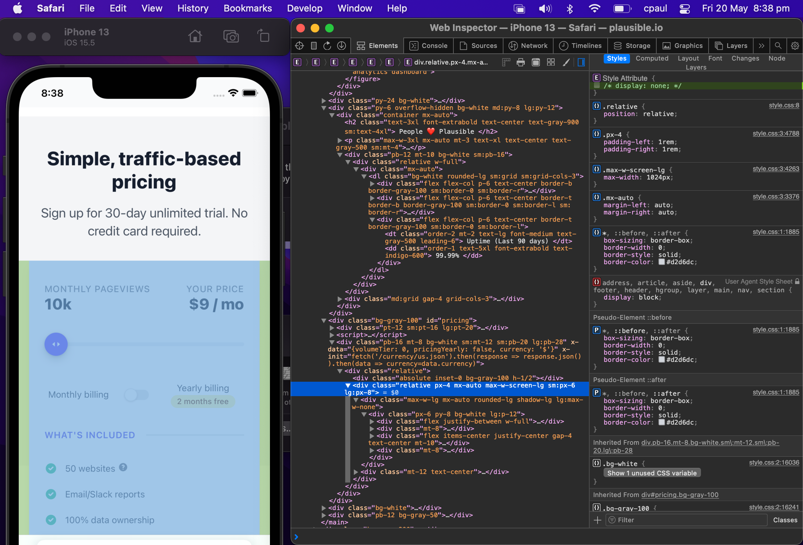Reload the inspected page icon
803x545 pixels.
tap(327, 46)
